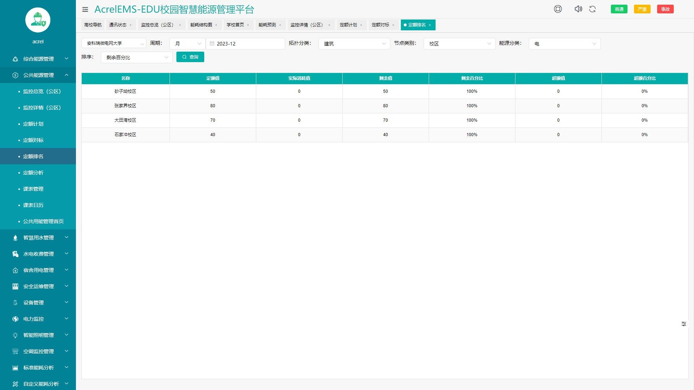Image resolution: width=694 pixels, height=390 pixels.
Task: Click the lightning bolt icon for 电力监控
Action: point(15,318)
